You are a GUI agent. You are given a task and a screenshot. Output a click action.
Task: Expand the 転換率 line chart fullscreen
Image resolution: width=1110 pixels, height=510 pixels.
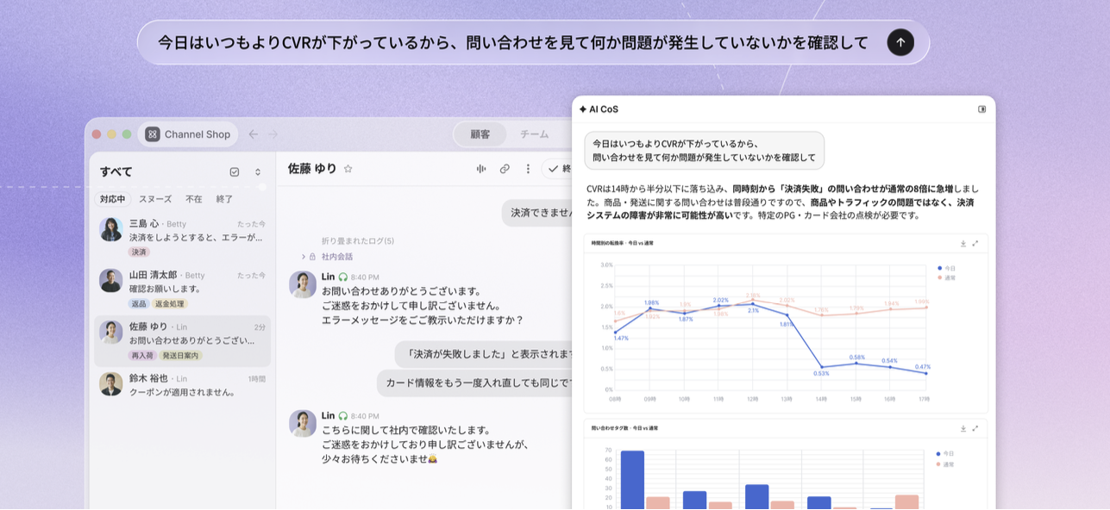(975, 243)
